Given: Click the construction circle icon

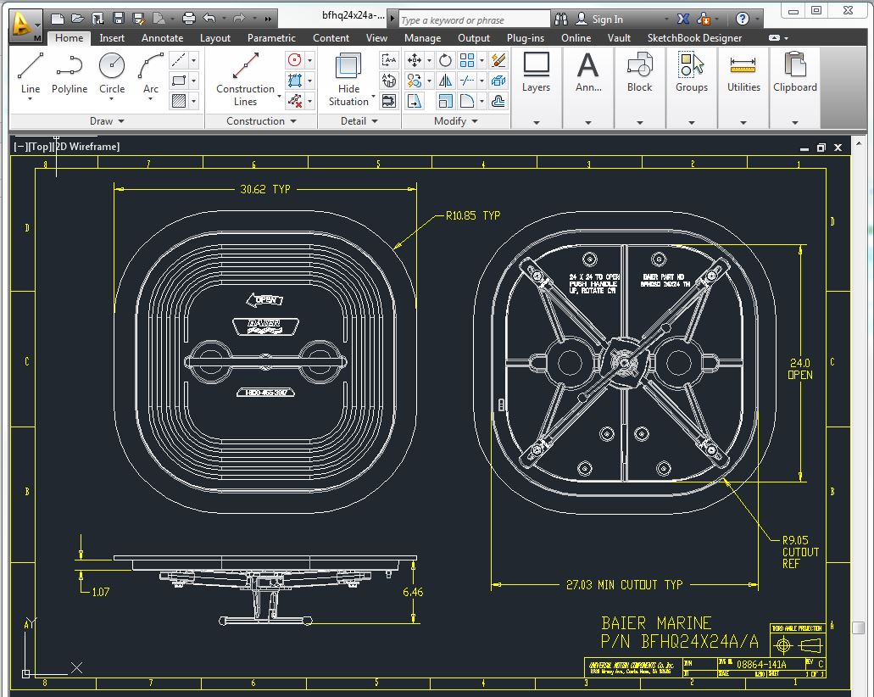Looking at the screenshot, I should (295, 59).
